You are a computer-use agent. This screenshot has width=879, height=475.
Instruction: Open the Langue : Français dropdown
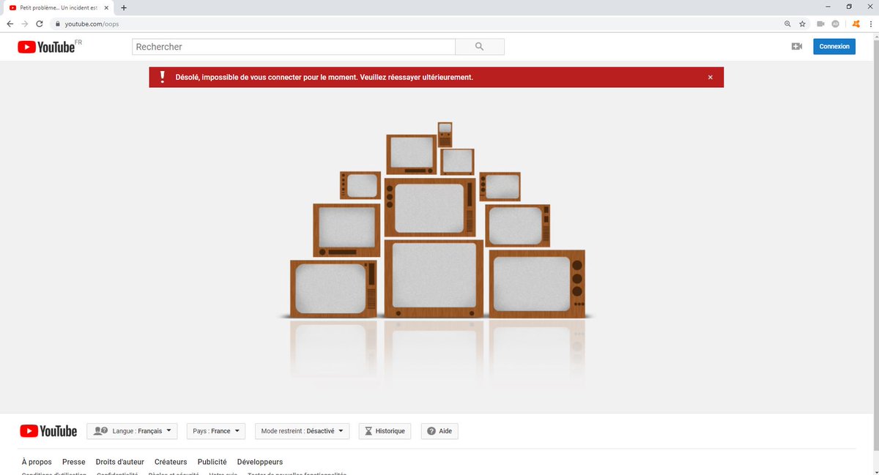click(132, 431)
